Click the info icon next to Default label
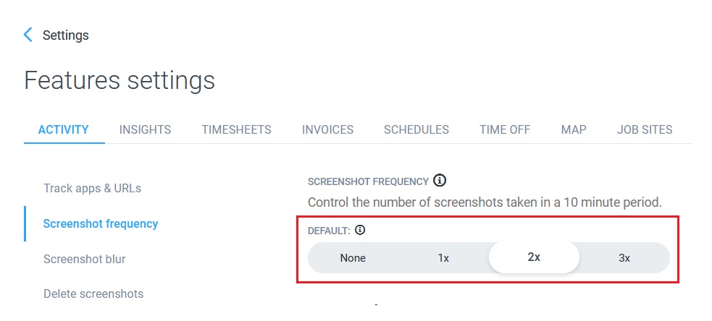This screenshot has width=712, height=321. click(360, 231)
